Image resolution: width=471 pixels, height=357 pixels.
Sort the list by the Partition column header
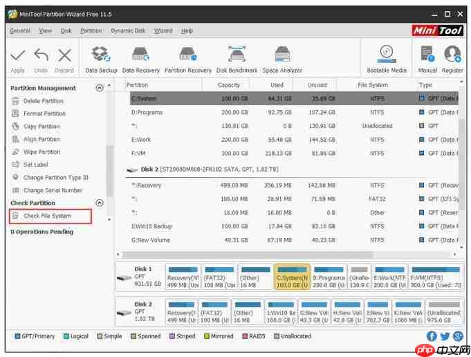click(137, 85)
